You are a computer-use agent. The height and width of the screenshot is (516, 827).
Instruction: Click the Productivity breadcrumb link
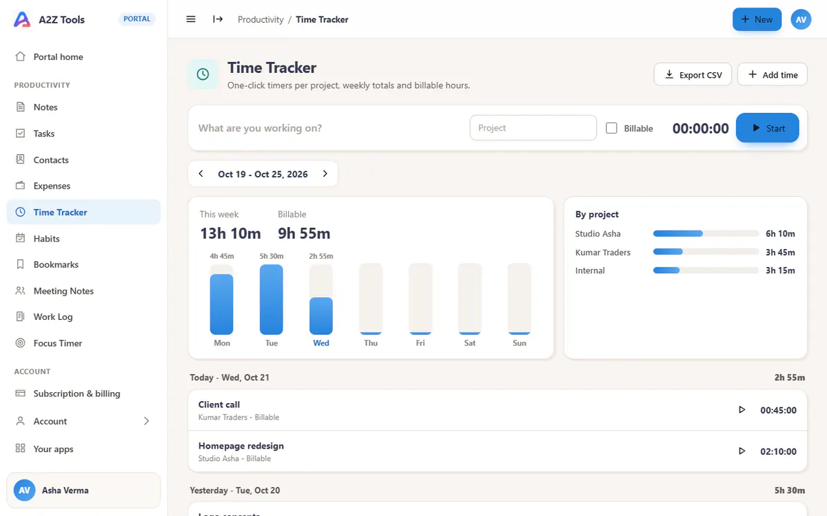coord(261,19)
